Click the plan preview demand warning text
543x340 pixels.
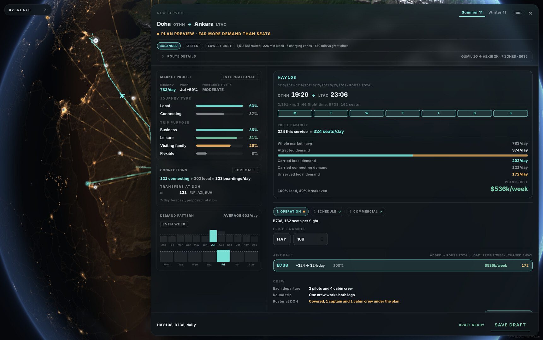pyautogui.click(x=216, y=34)
